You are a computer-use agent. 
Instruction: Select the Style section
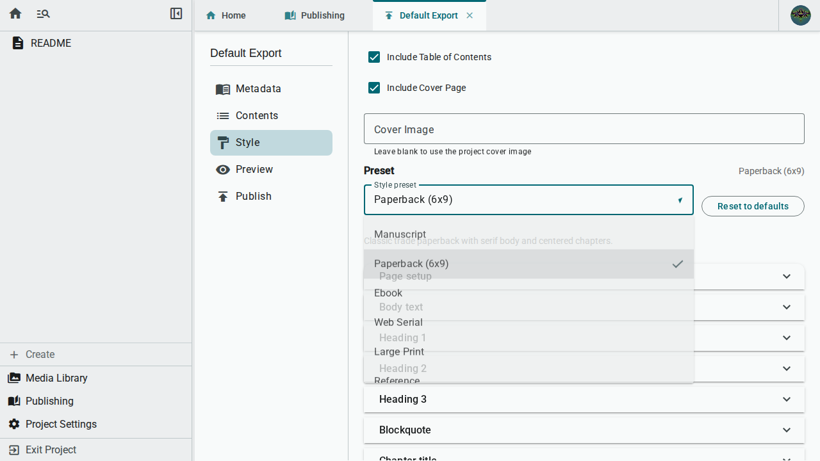(271, 143)
